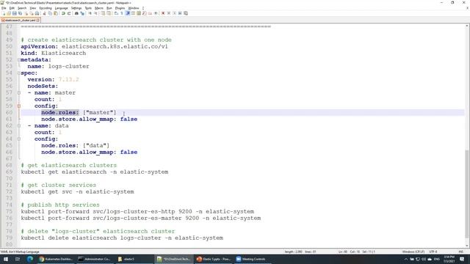The height and width of the screenshot is (264, 470).
Task: Click Run macro multiple times icon
Action: click(180, 13)
